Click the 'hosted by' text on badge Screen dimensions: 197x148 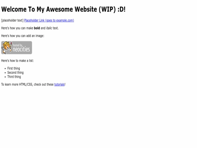[x=18, y=45]
